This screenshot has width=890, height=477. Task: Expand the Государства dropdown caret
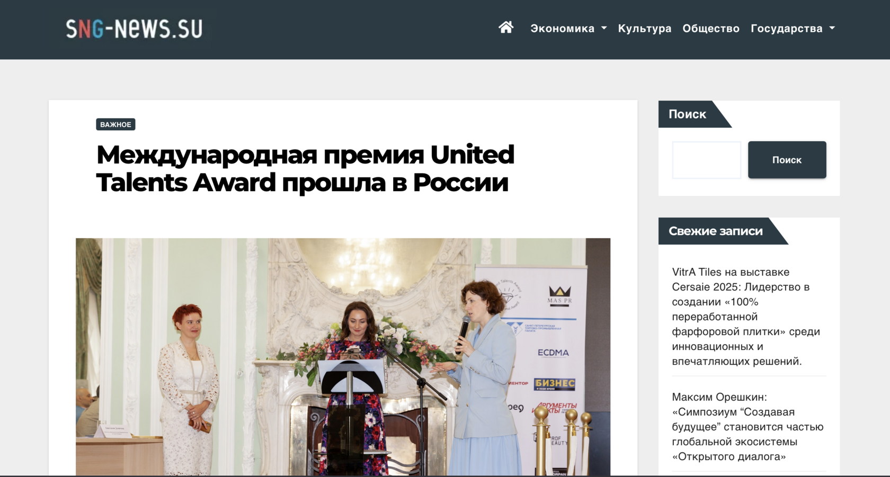coord(832,28)
